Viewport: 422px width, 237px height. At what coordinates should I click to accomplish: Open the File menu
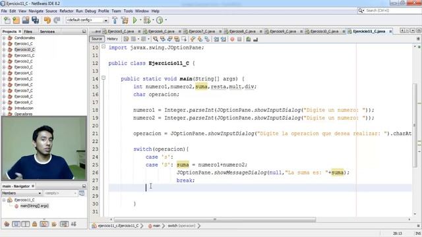tap(4, 11)
